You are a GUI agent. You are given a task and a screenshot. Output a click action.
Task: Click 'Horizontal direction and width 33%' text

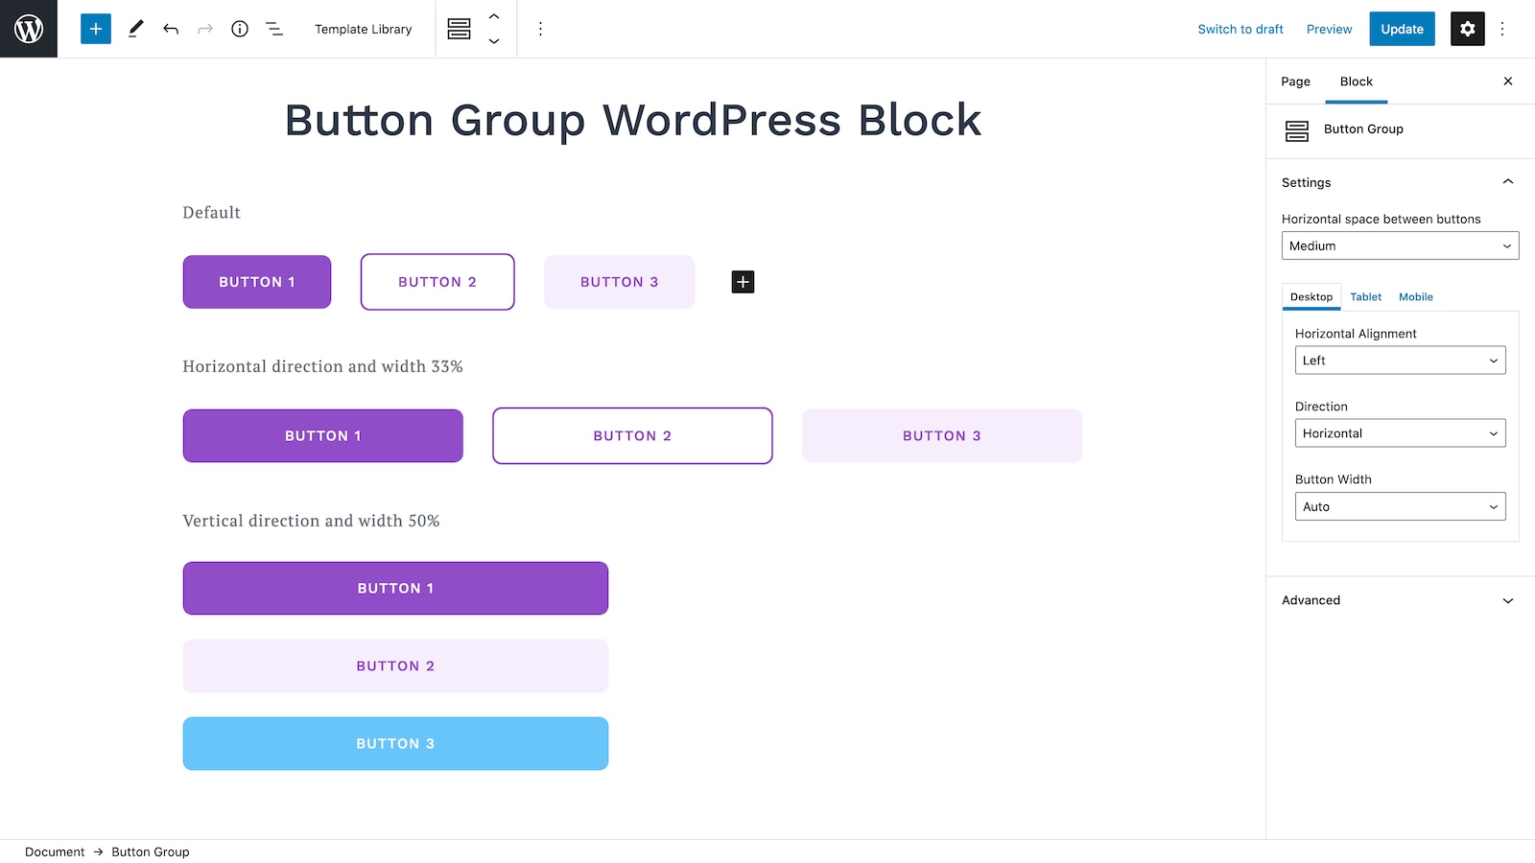[322, 366]
